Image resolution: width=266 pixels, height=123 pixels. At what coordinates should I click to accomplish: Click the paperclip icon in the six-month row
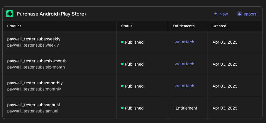177,64
